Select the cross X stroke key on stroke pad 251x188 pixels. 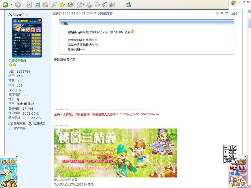click(230, 156)
